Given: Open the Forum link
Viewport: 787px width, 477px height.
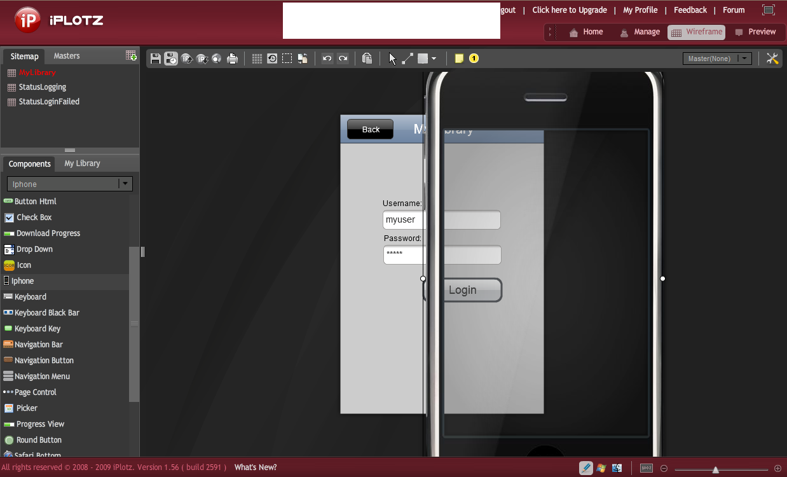Looking at the screenshot, I should [x=734, y=10].
